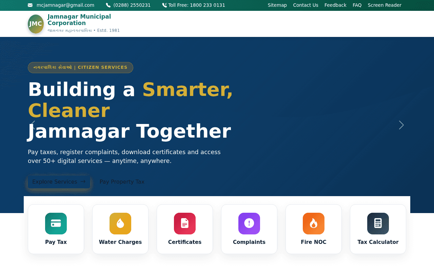Click the Certificates label
Screen dimensions: 434x271
point(185,242)
